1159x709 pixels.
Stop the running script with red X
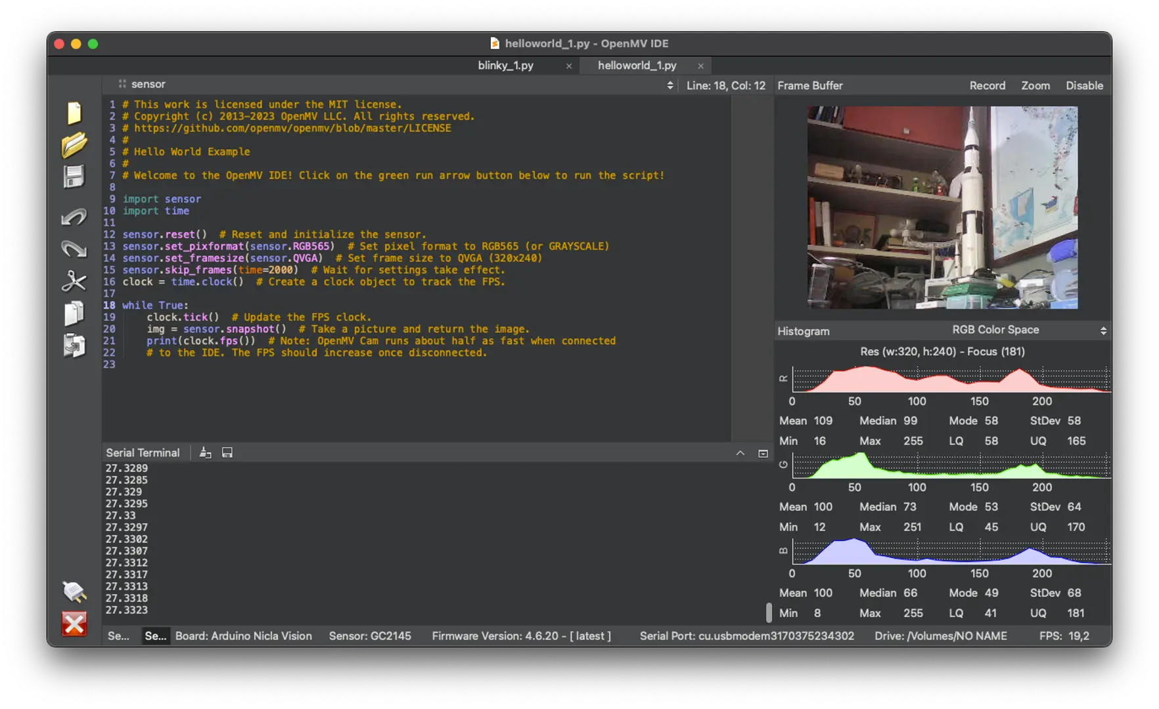coord(74,624)
